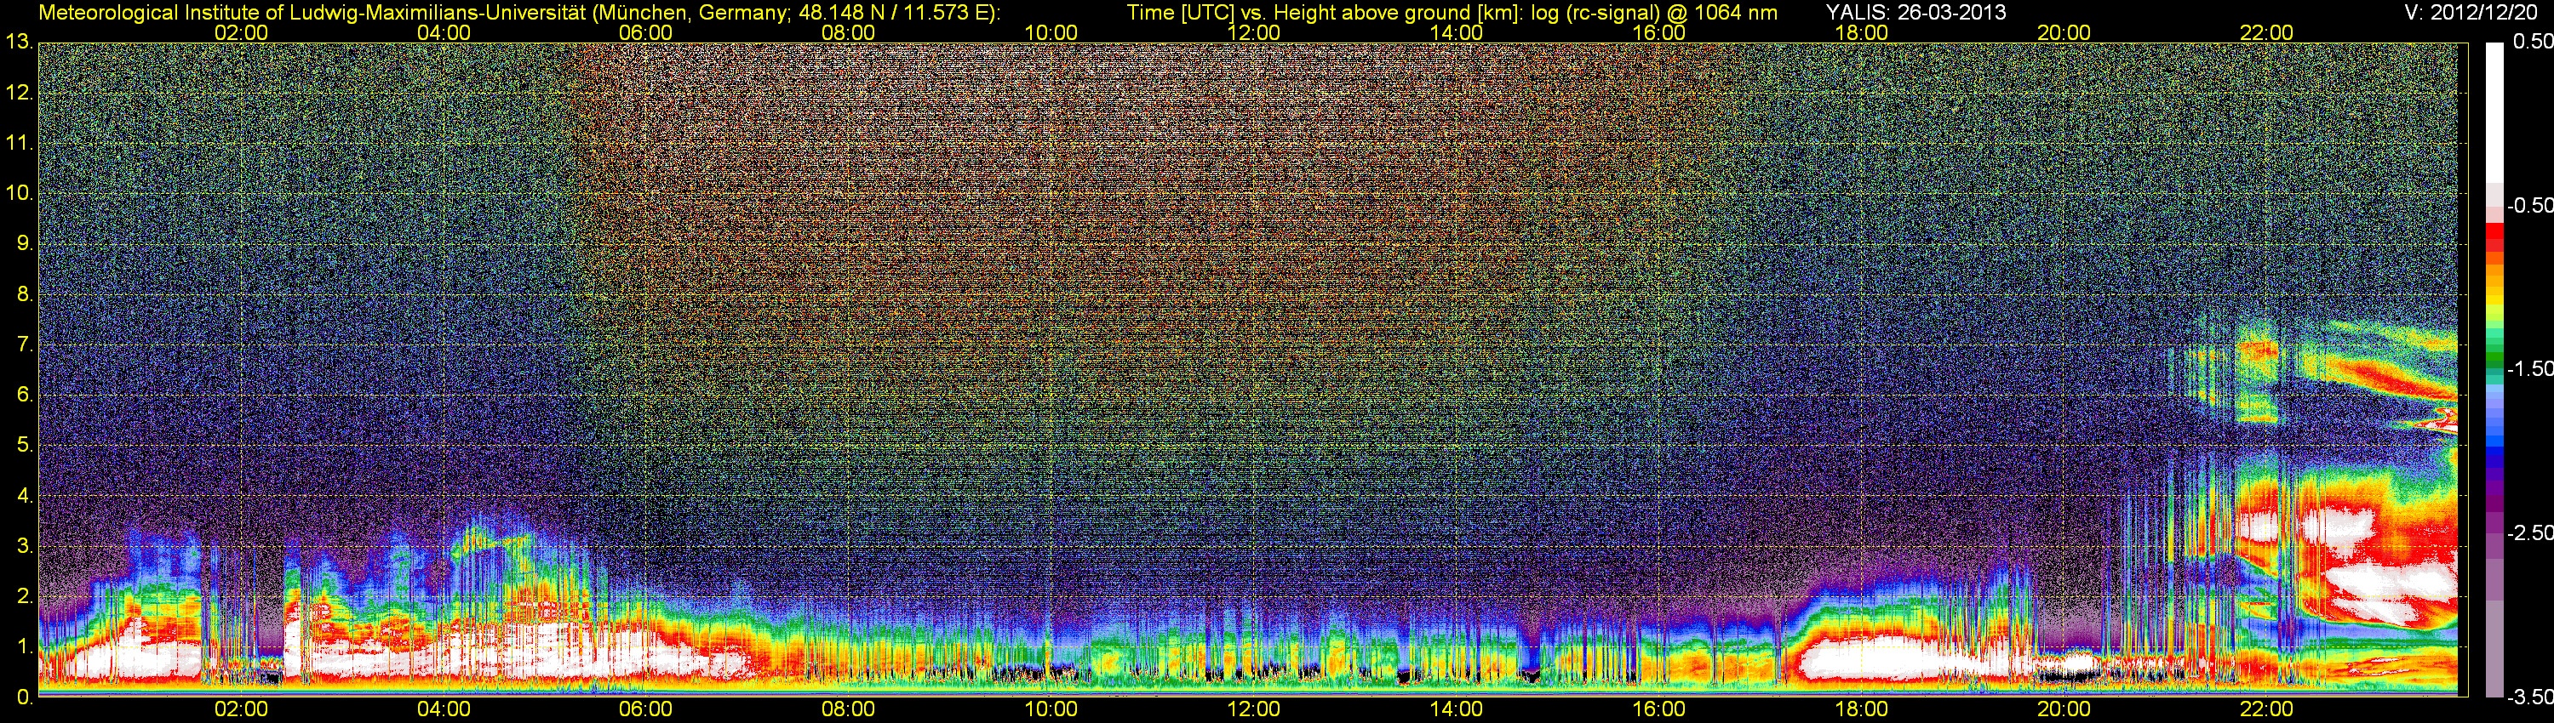Click the 08:00 label on the bottom time axis
The width and height of the screenshot is (2554, 723).
coord(849,709)
